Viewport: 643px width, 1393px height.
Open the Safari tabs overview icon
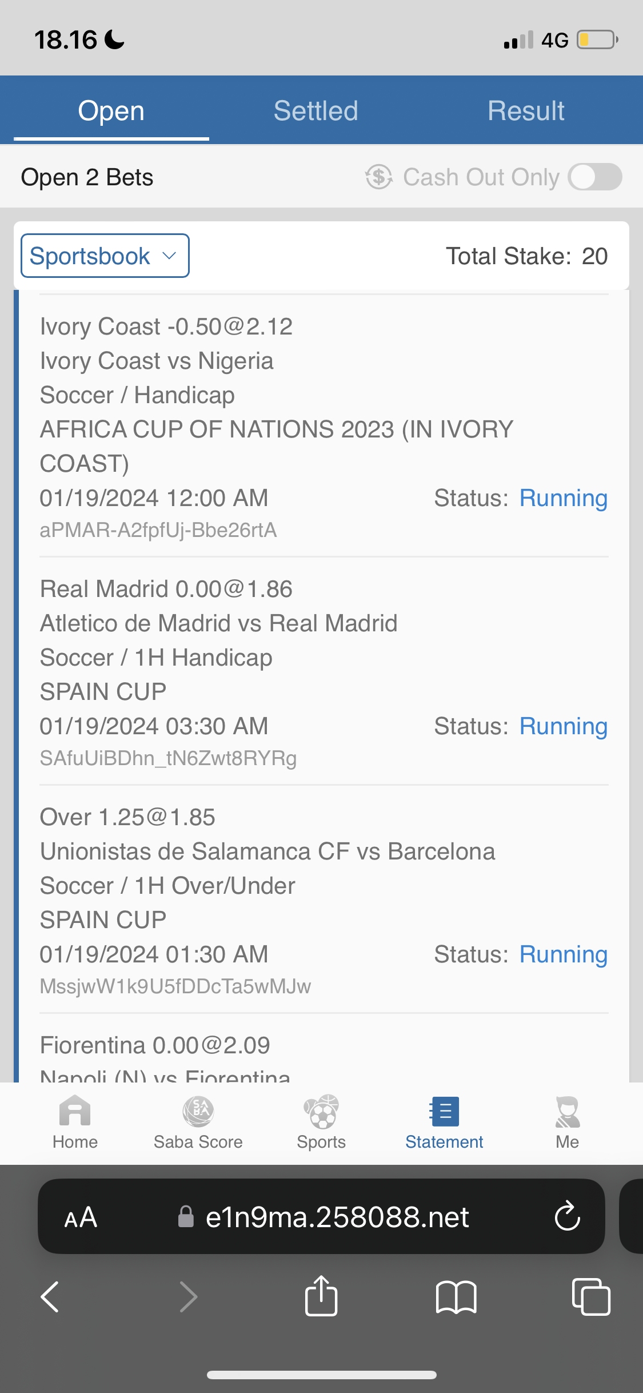point(591,1296)
